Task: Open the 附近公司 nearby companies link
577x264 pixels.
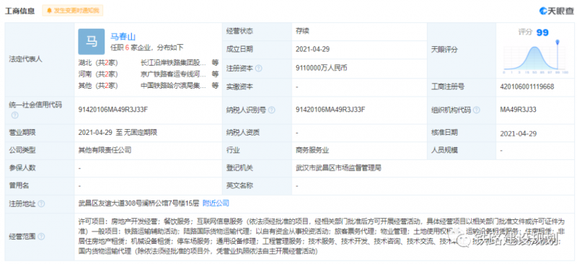Action: pos(216,203)
